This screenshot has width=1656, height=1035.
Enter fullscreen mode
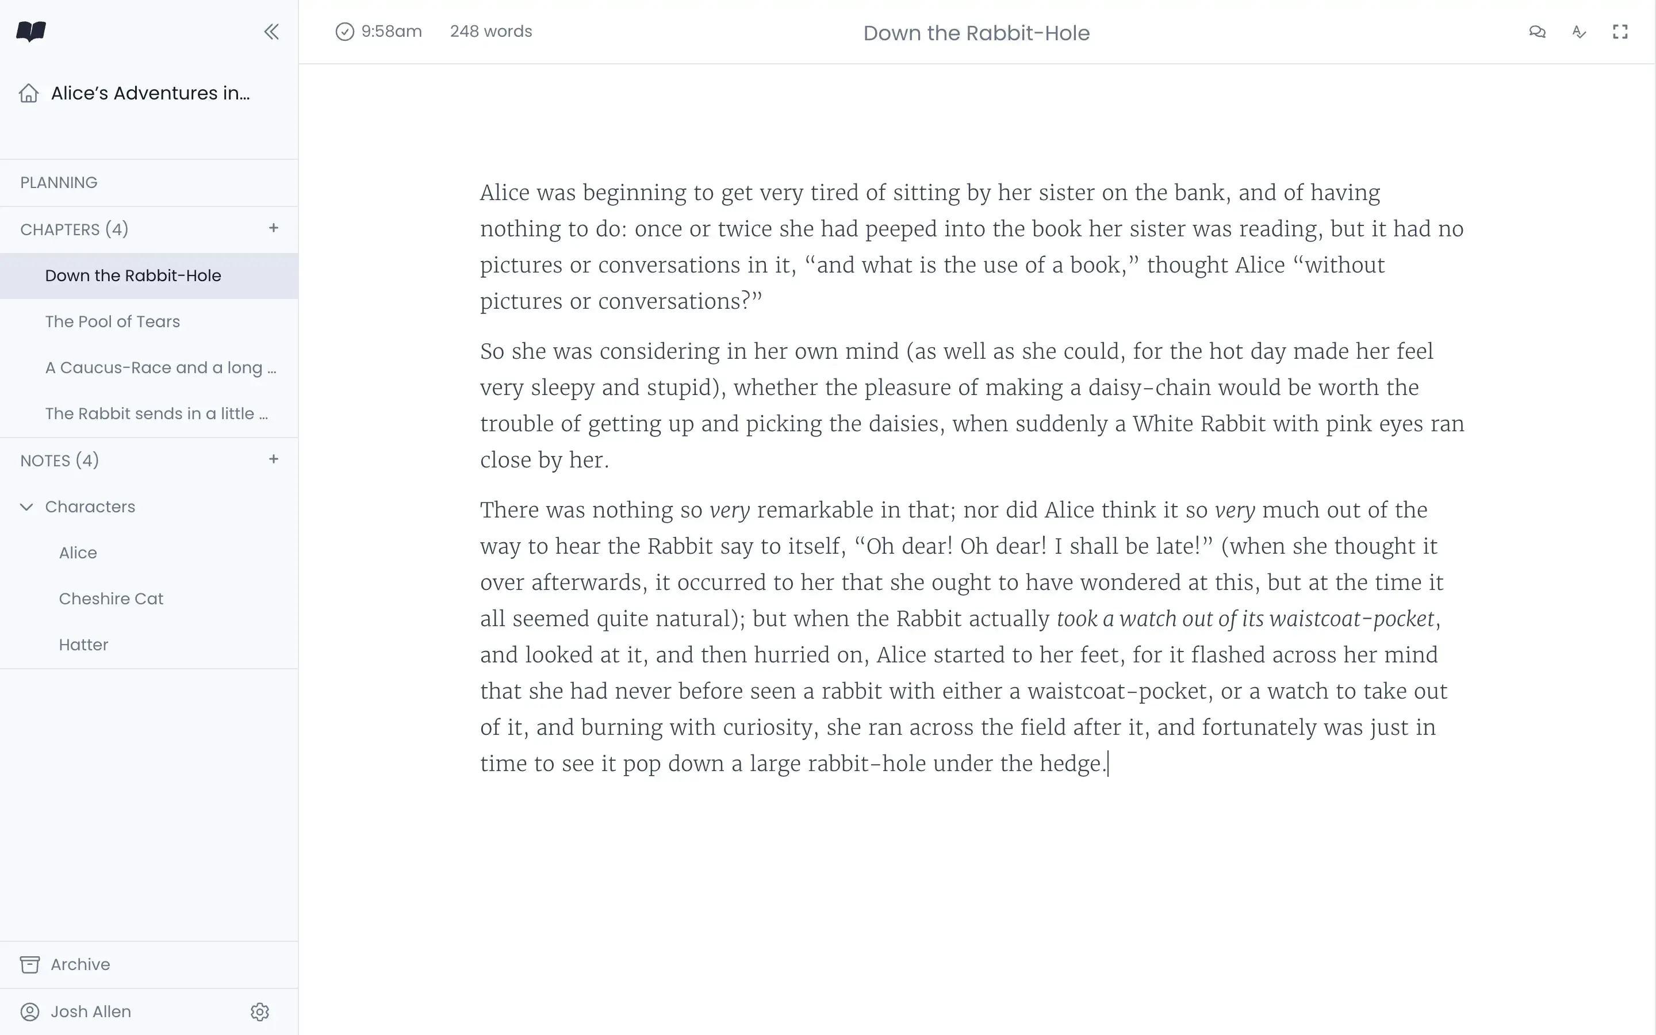tap(1620, 32)
